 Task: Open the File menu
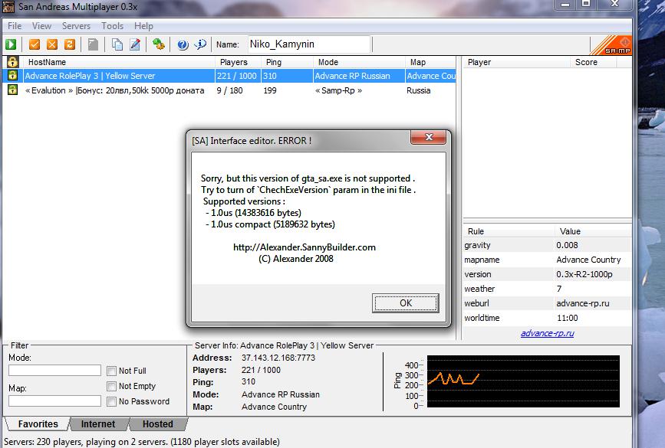click(15, 26)
